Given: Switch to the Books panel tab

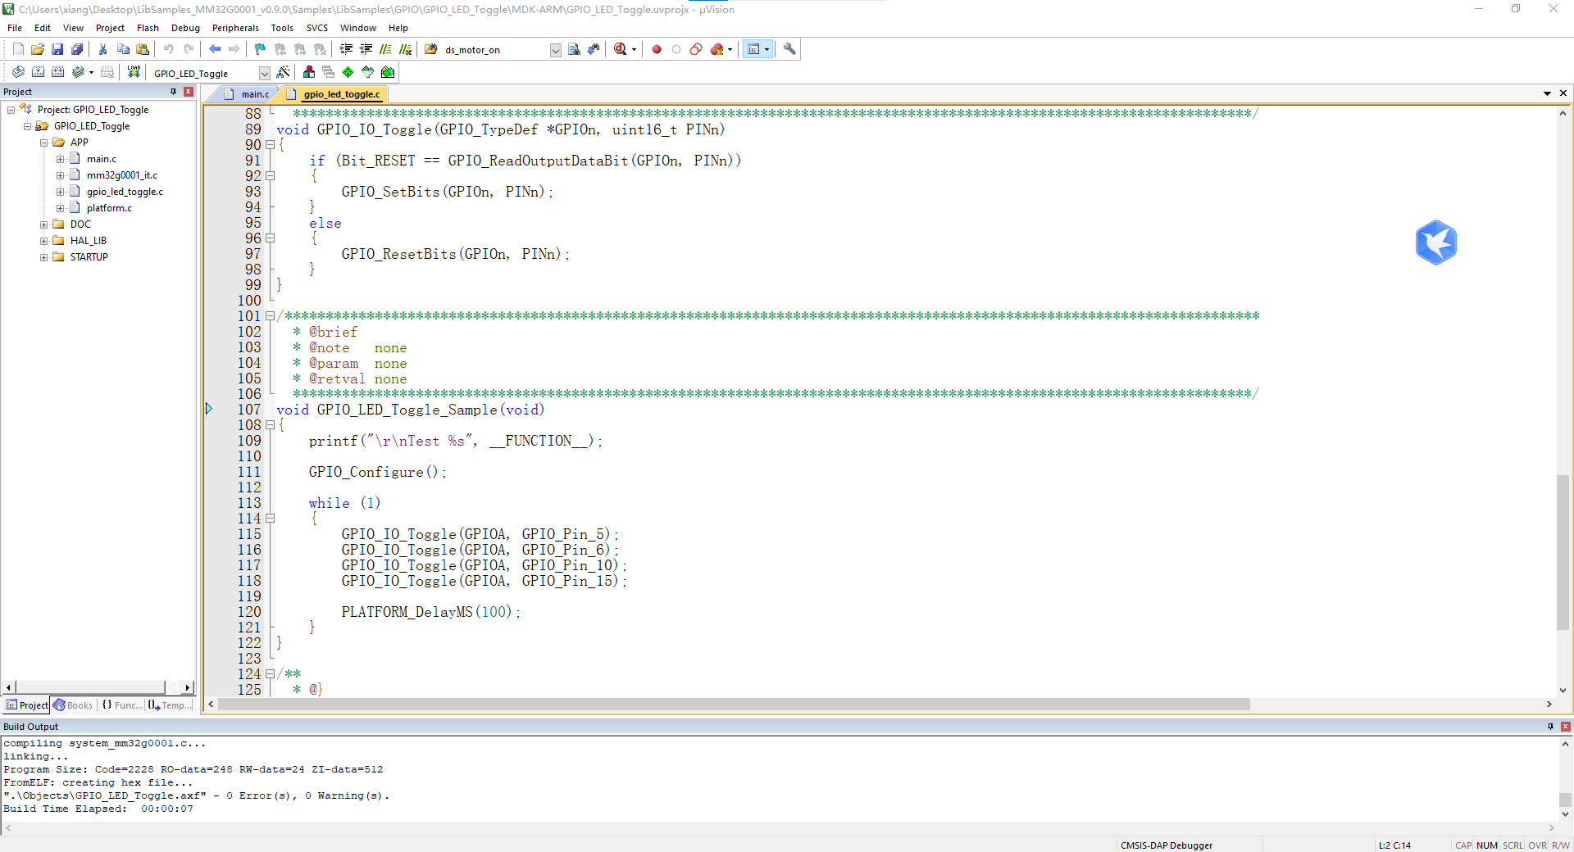Looking at the screenshot, I should [x=73, y=705].
